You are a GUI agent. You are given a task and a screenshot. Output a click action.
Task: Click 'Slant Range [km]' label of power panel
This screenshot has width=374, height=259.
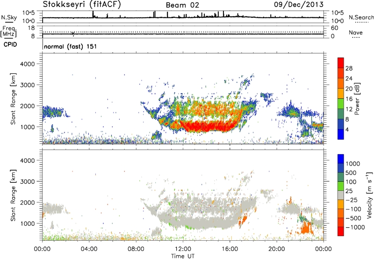[13, 99]
